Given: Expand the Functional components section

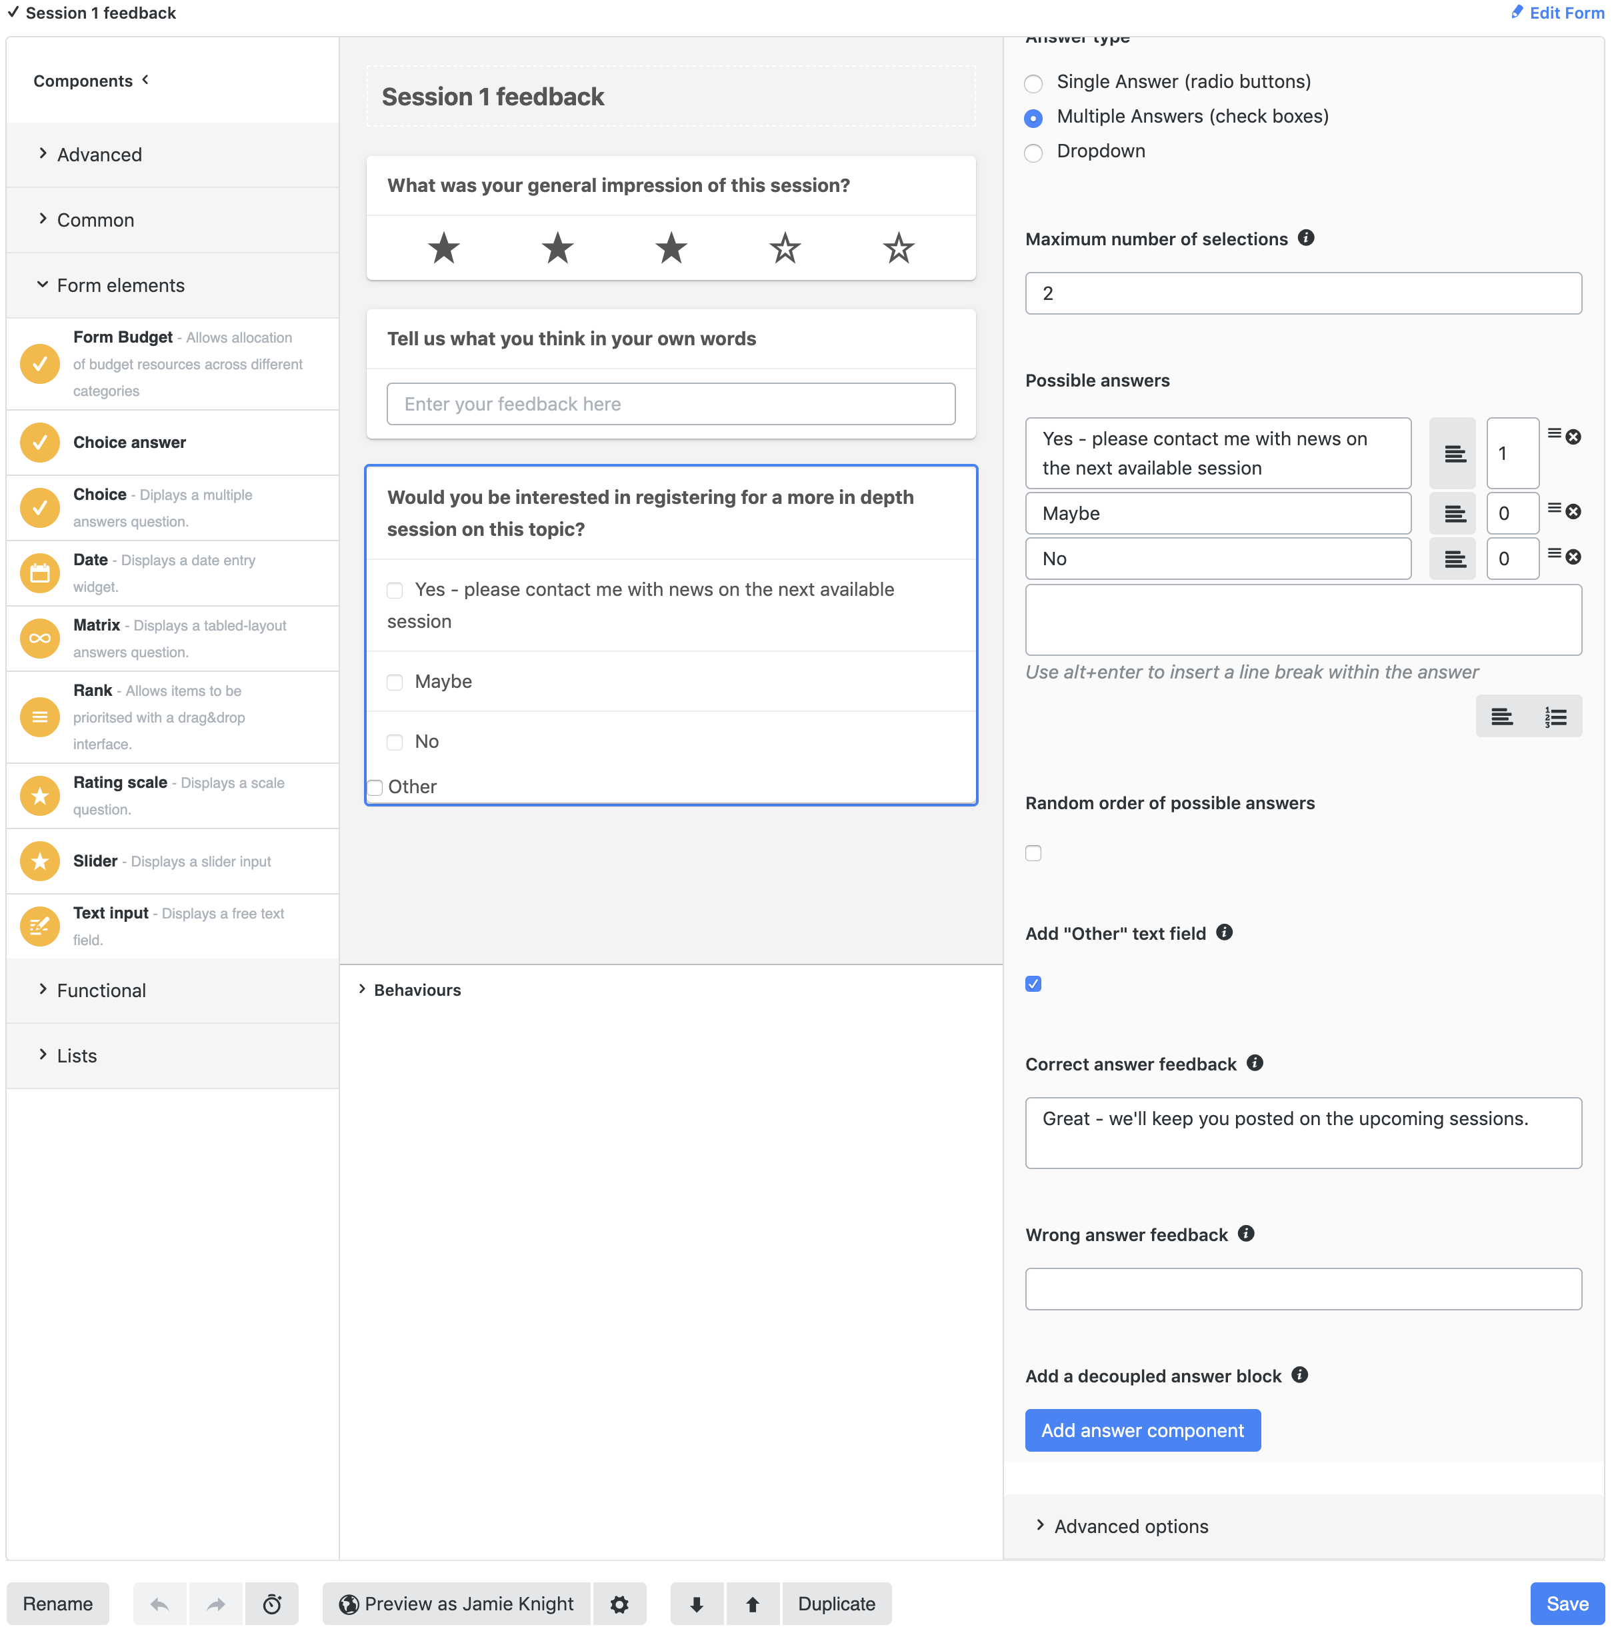Looking at the screenshot, I should tap(173, 990).
